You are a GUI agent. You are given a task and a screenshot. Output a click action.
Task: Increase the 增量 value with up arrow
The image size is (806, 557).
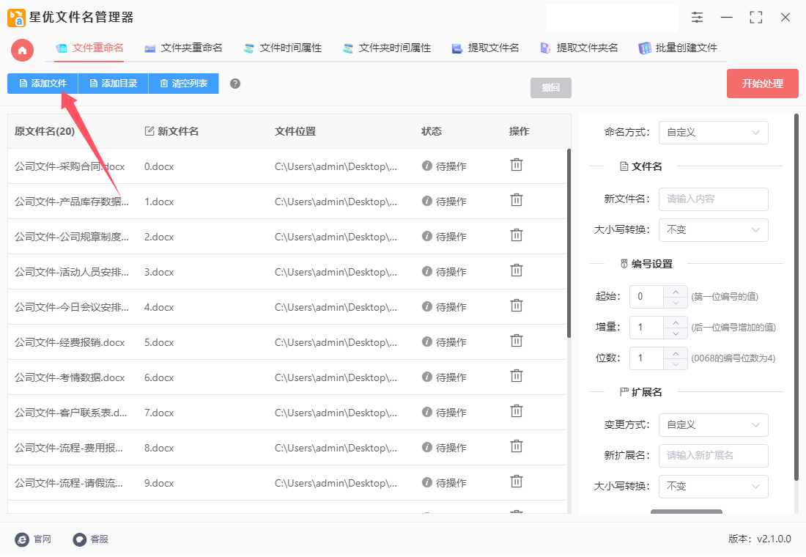[676, 322]
